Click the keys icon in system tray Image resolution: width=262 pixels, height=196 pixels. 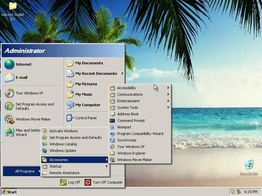233,192
